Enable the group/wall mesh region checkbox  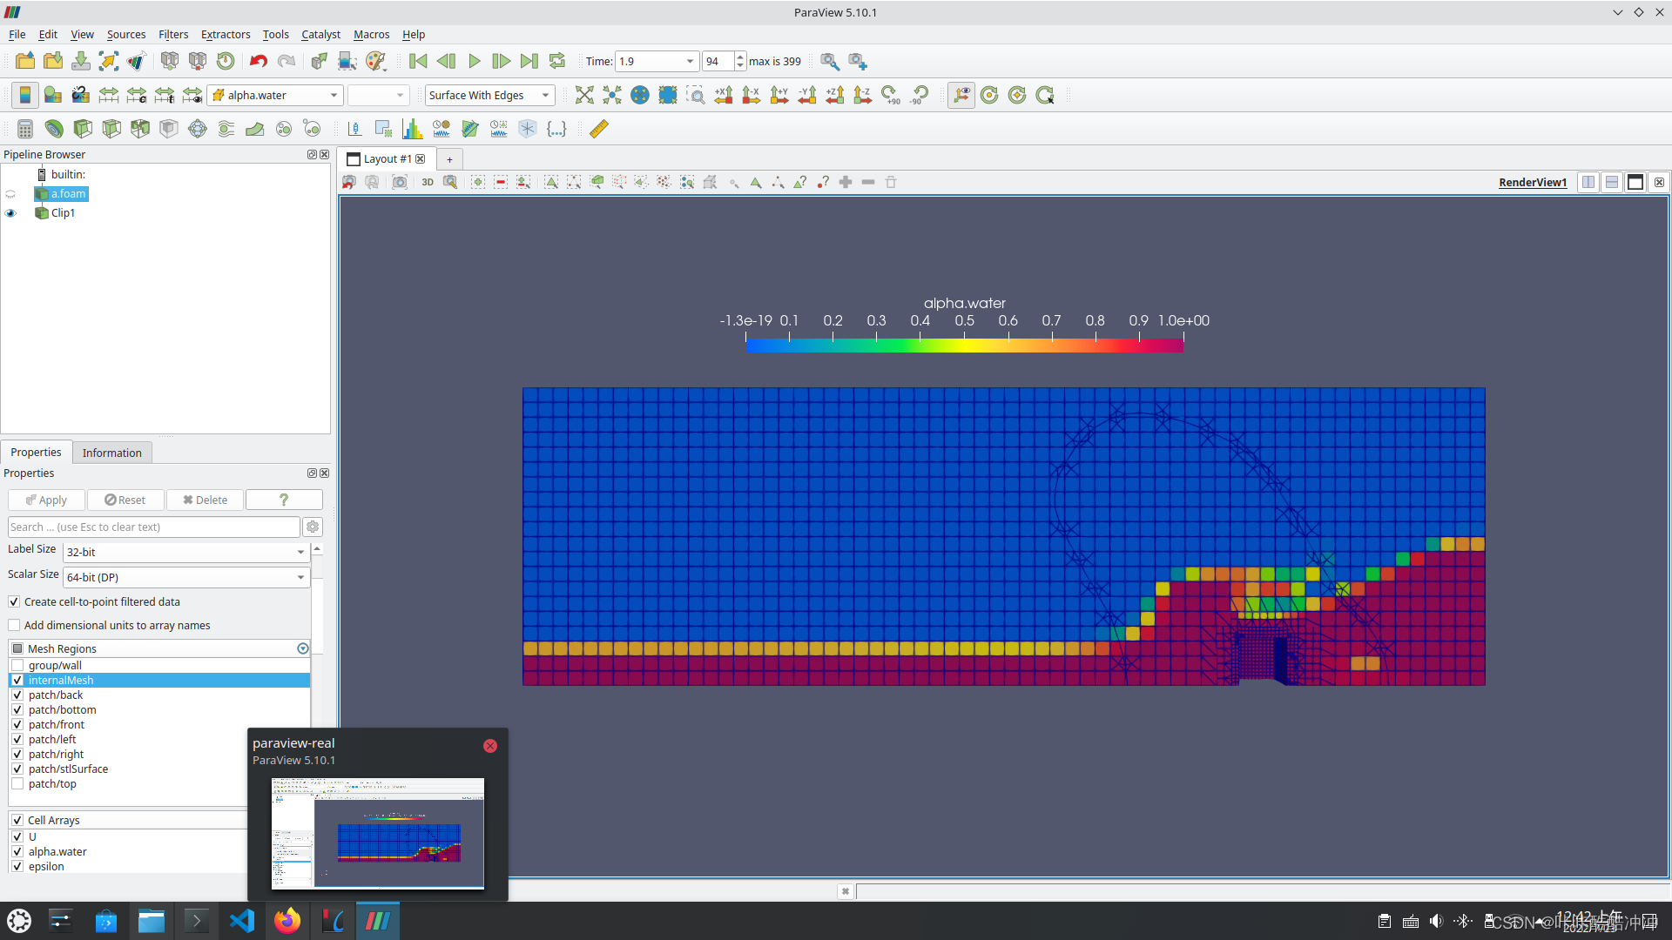point(17,665)
